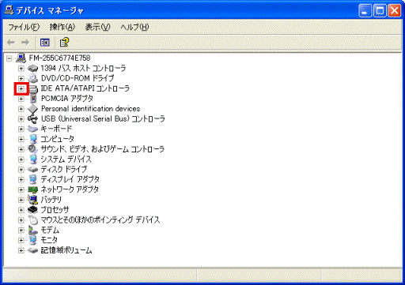Click the システム デバイス icon
Image resolution: width=405 pixels, height=285 pixels.
pos(33,159)
